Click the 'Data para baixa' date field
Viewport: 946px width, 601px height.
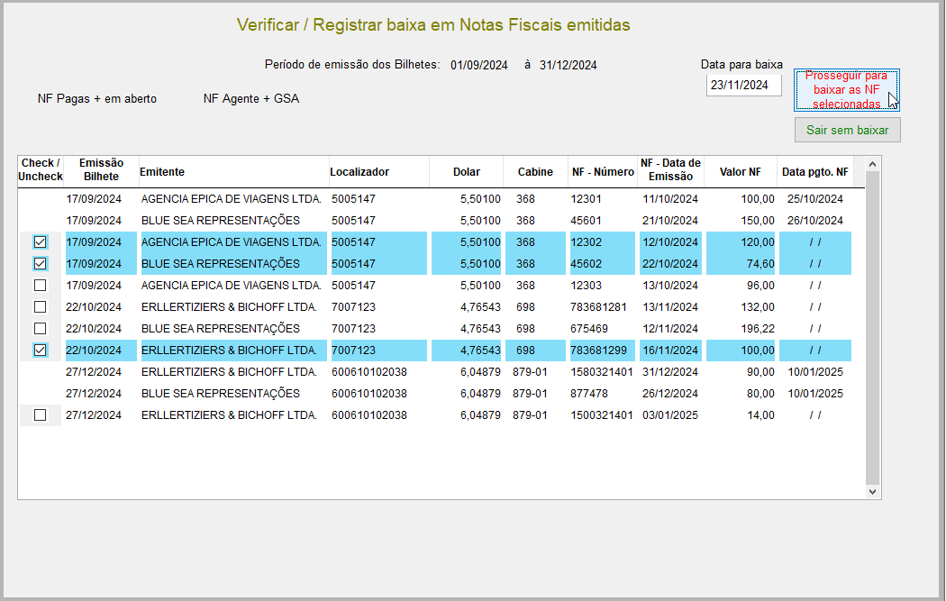pyautogui.click(x=743, y=83)
